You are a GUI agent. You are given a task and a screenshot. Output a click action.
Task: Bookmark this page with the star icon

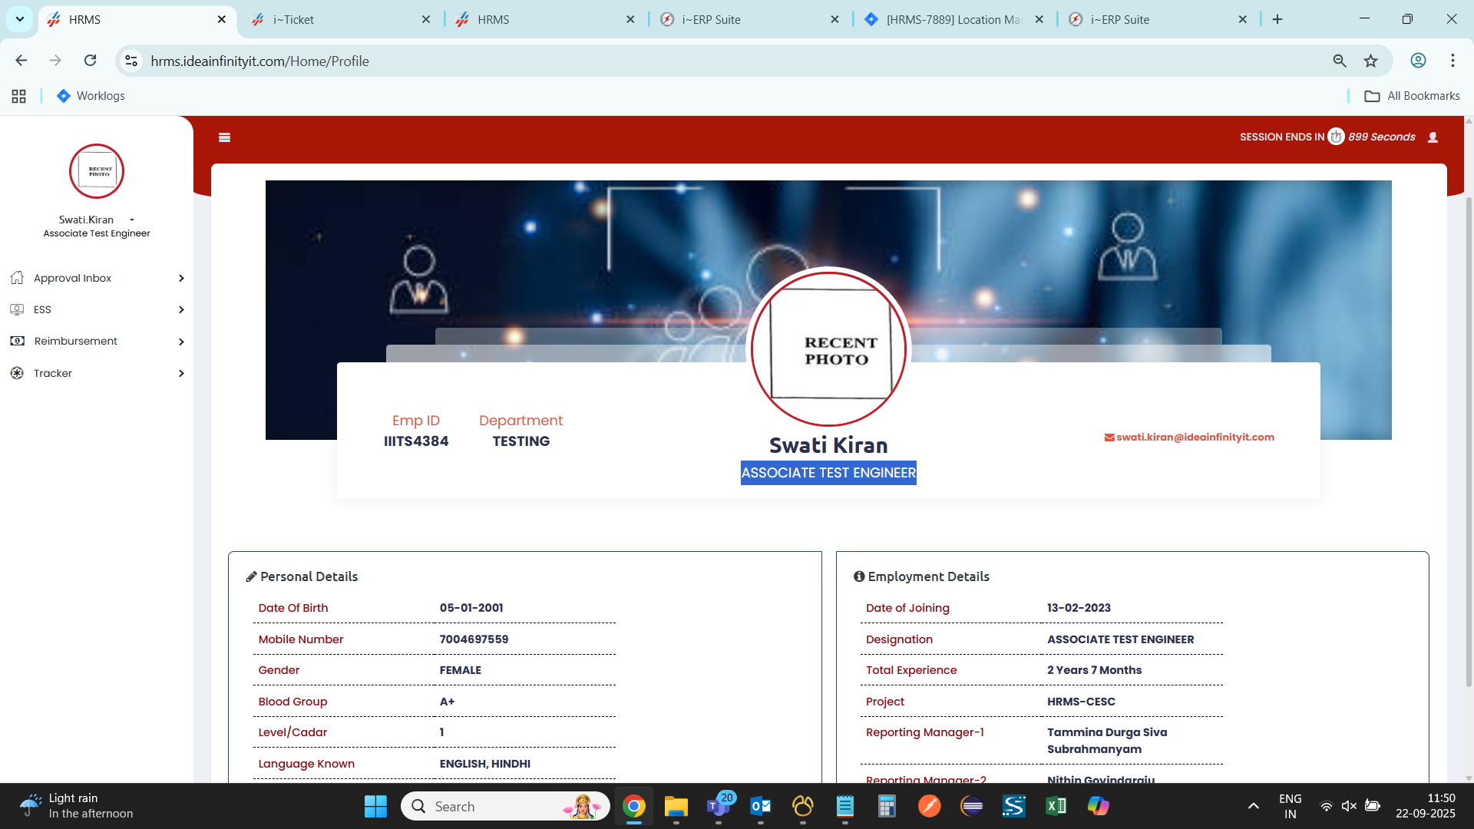point(1370,61)
